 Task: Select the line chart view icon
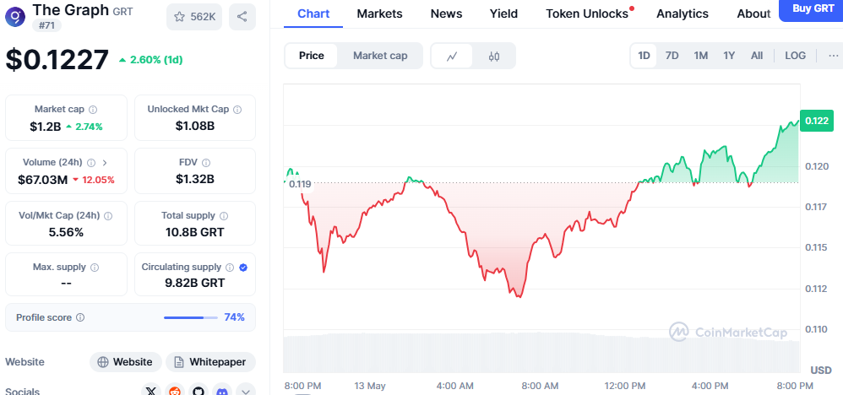point(452,56)
